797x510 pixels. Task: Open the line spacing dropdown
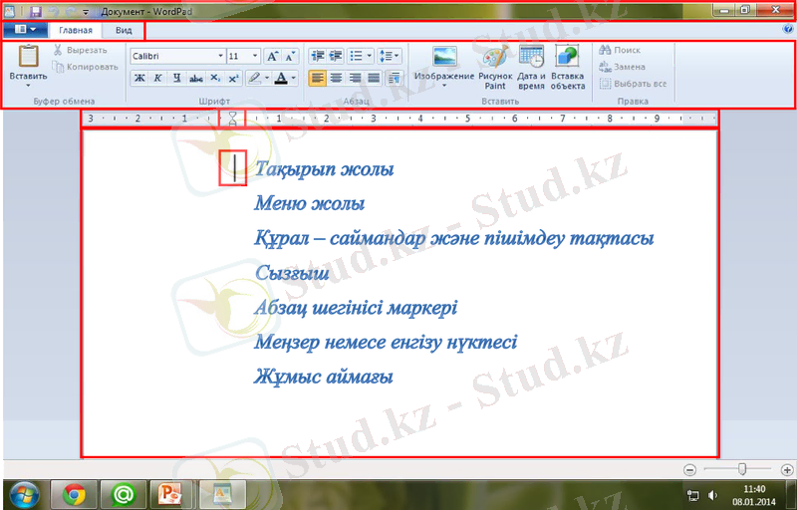390,56
